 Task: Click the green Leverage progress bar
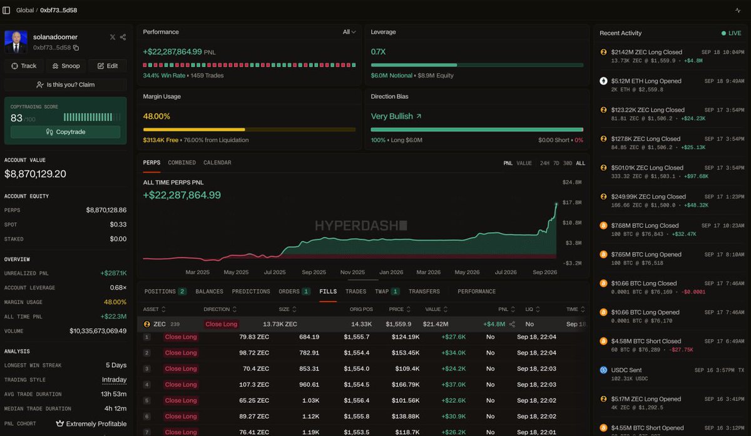(x=477, y=65)
